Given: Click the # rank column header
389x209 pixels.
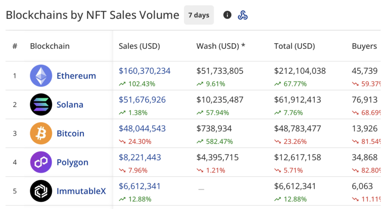Looking at the screenshot, I should coord(15,46).
